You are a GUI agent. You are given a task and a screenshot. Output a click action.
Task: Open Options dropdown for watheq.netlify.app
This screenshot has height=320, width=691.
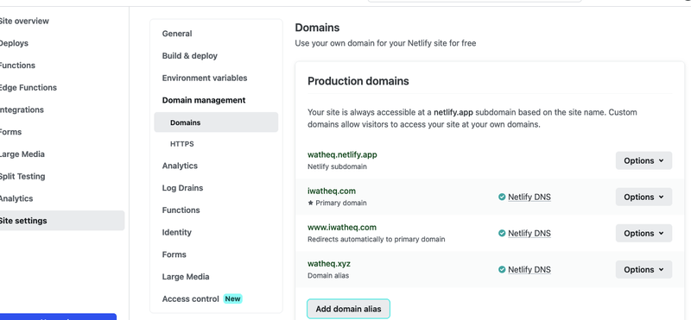[x=643, y=160]
